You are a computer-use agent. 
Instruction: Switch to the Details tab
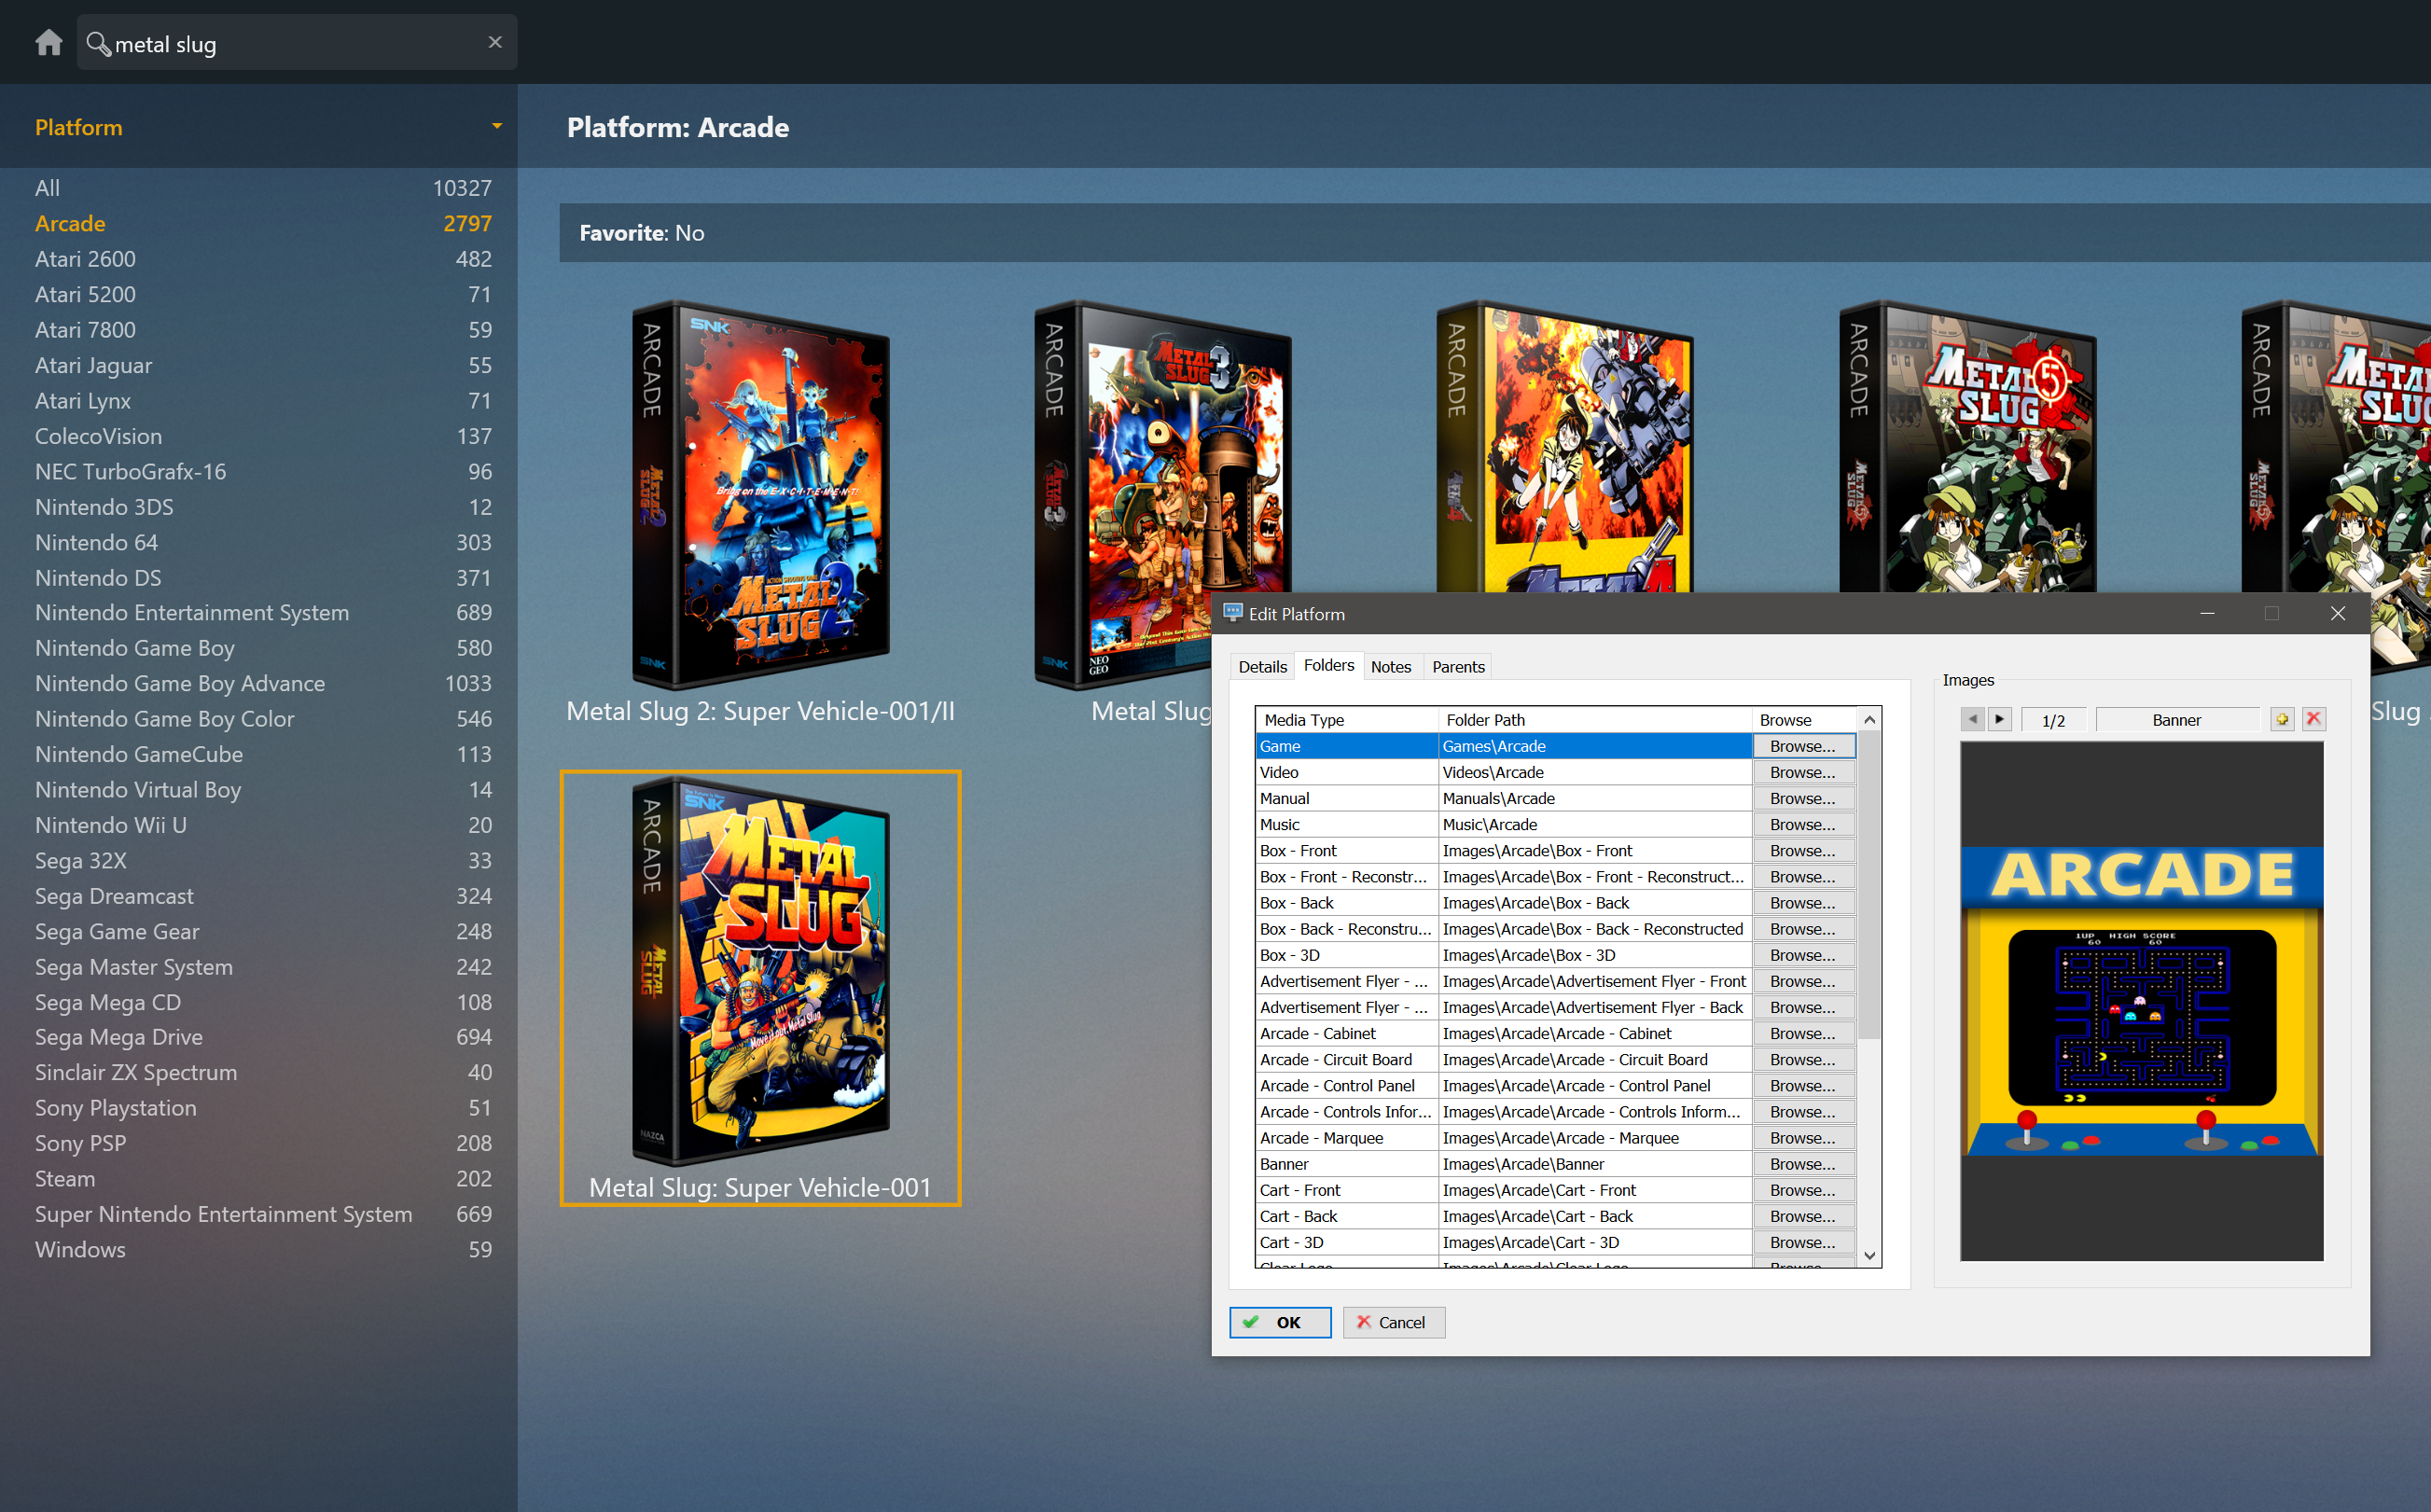coord(1262,667)
